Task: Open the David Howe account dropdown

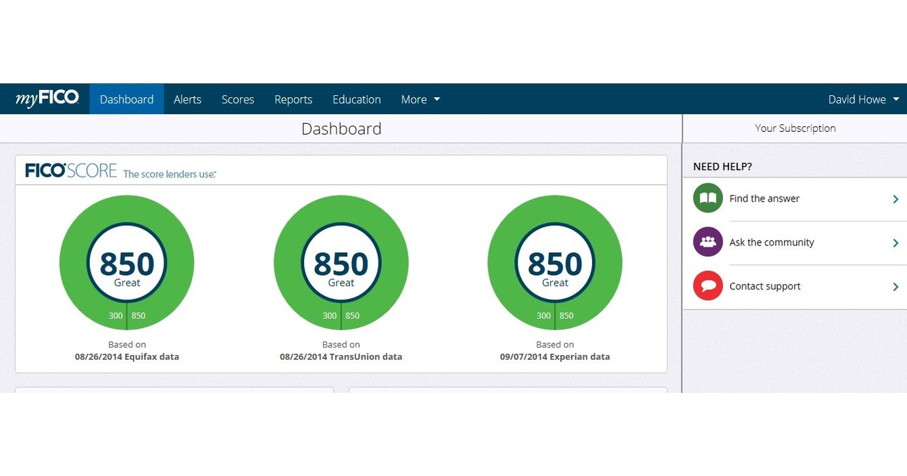Action: click(863, 99)
